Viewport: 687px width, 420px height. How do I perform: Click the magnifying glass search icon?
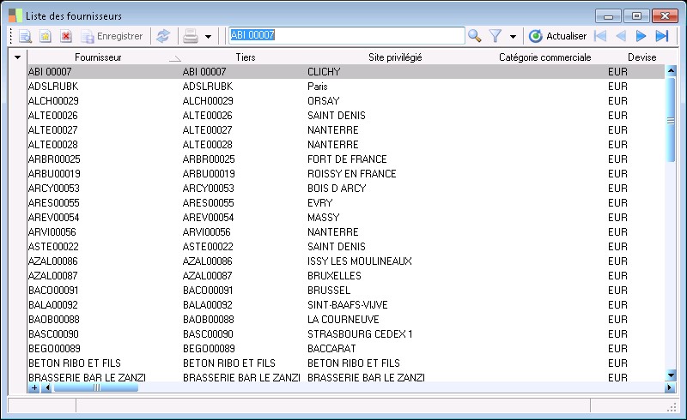click(474, 36)
